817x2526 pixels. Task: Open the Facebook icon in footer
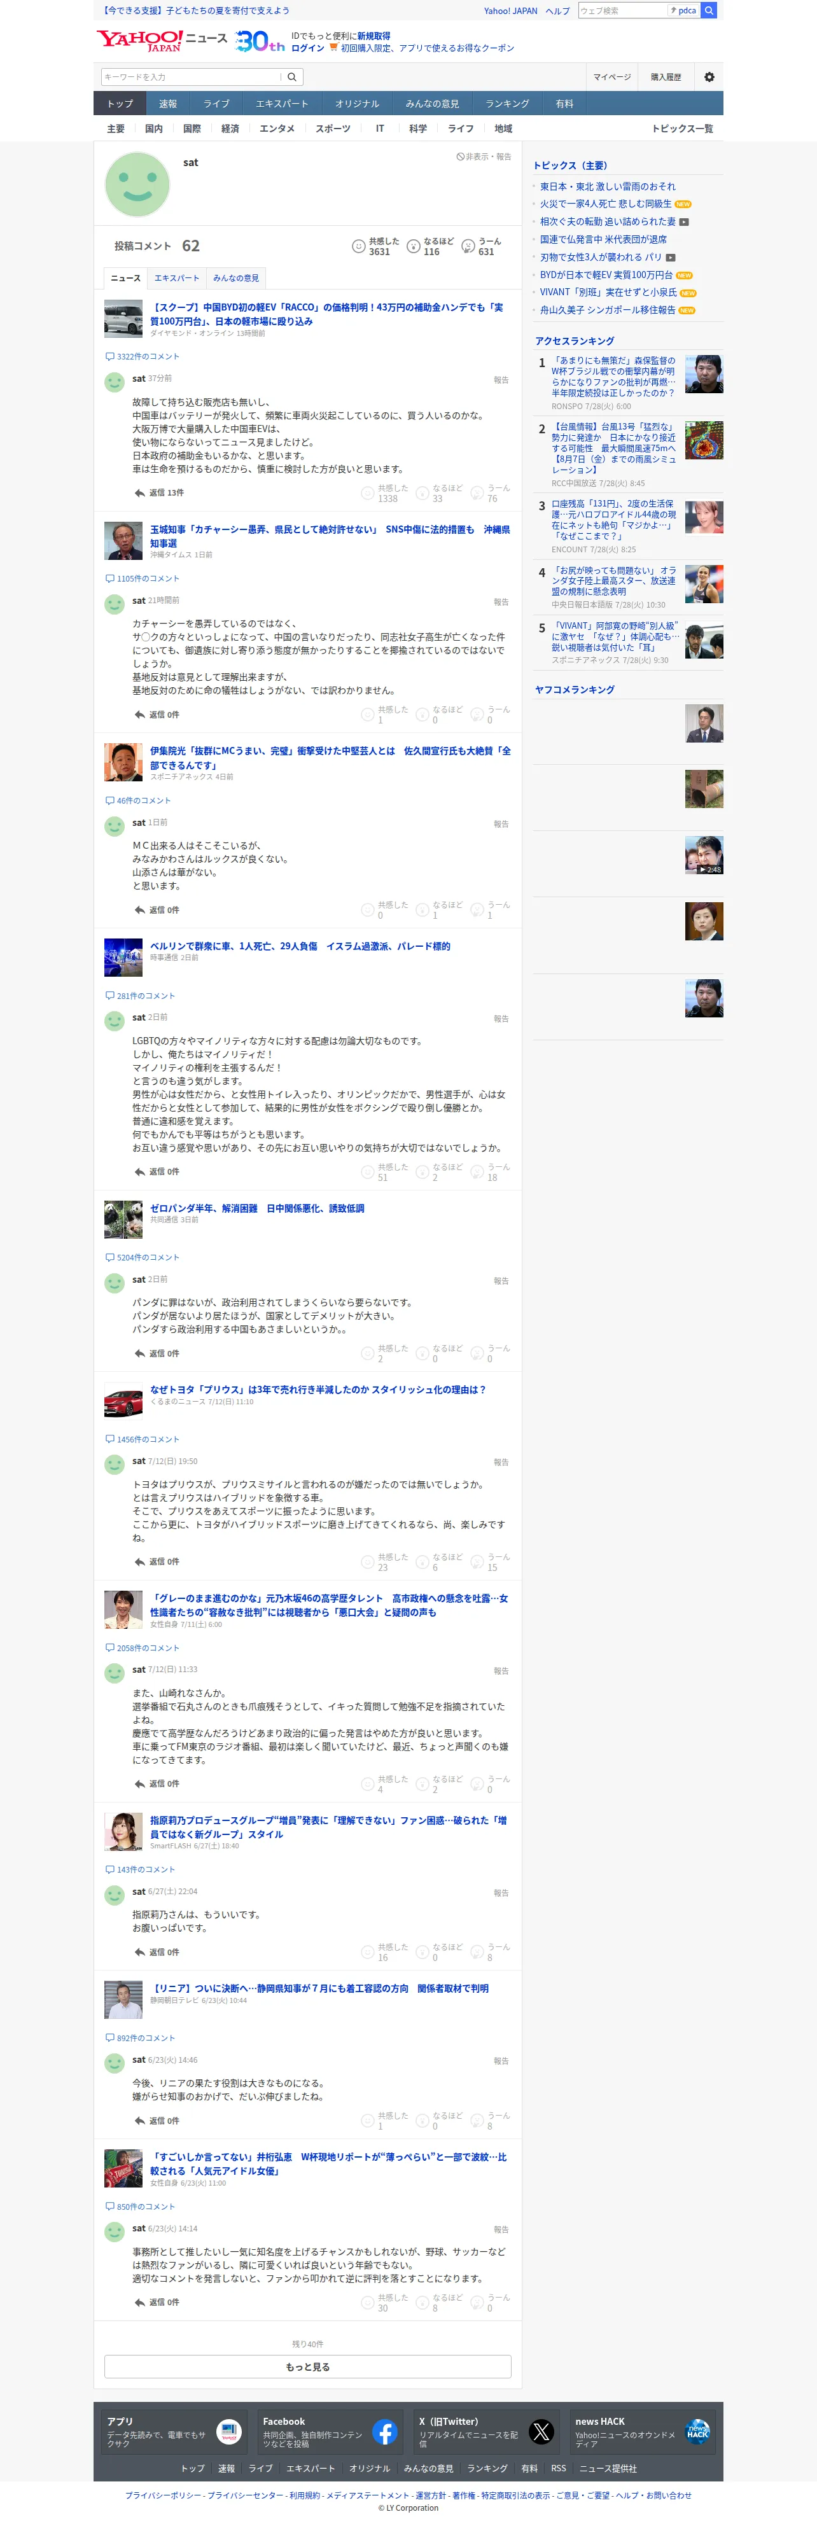click(384, 2432)
